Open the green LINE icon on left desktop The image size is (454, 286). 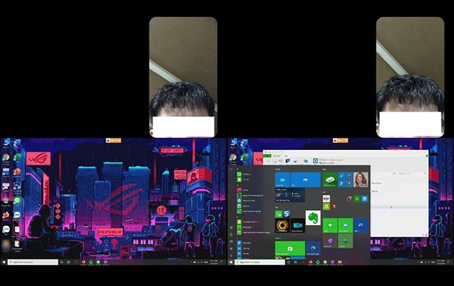click(x=17, y=200)
